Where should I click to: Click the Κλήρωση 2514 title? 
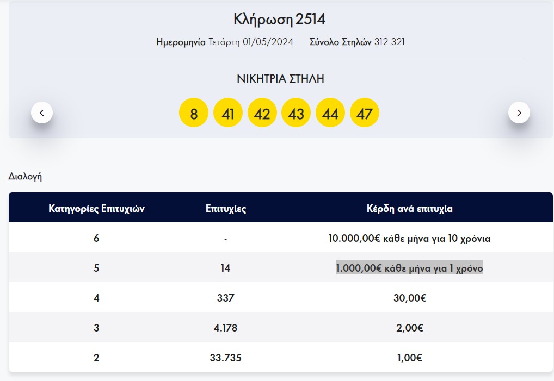tap(280, 20)
